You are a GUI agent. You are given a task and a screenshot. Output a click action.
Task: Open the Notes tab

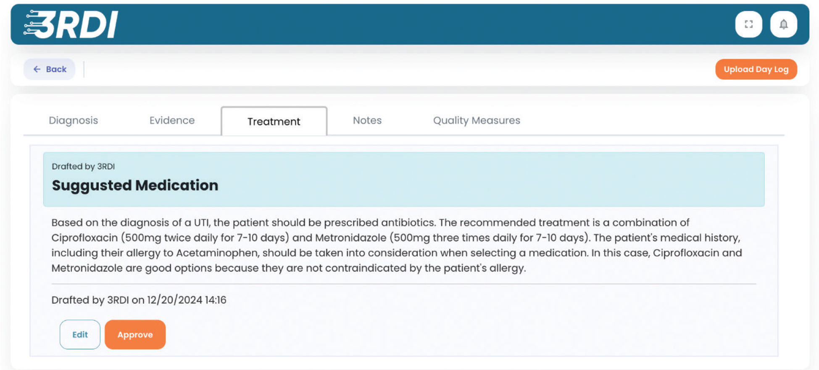click(x=367, y=120)
